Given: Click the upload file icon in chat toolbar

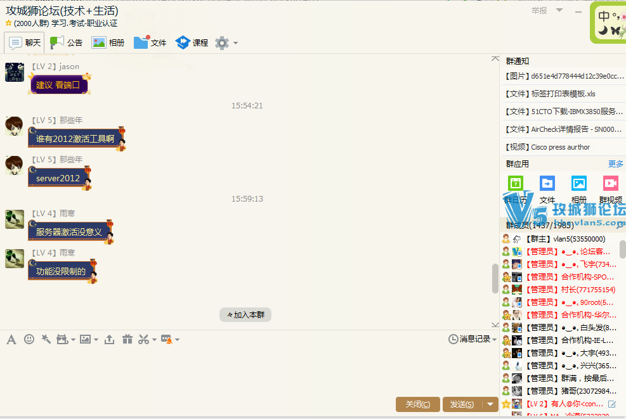Looking at the screenshot, I should coord(110,340).
